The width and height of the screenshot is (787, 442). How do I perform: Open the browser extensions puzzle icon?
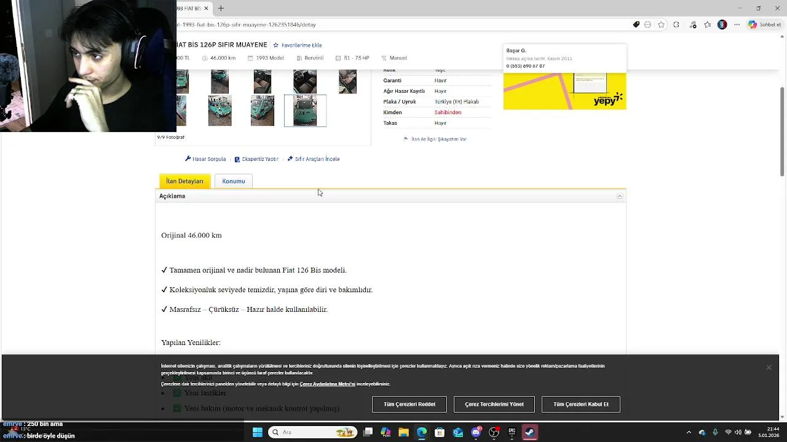coord(676,25)
